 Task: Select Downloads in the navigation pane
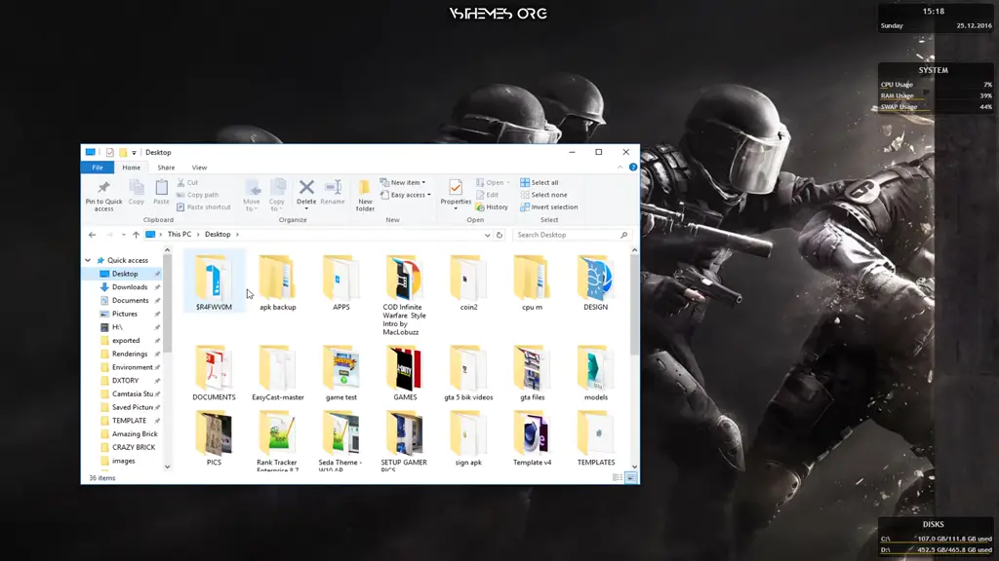129,287
